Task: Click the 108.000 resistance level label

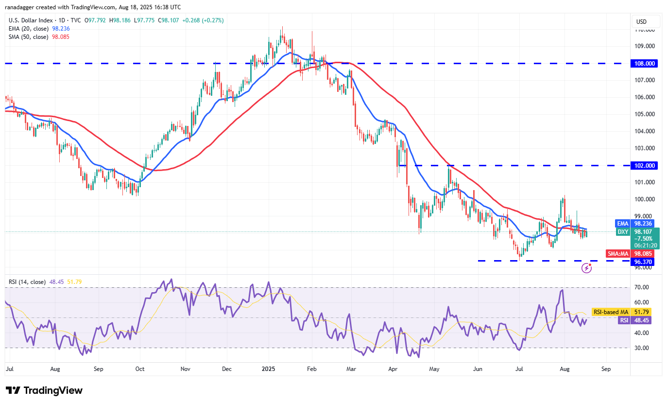Action: pyautogui.click(x=644, y=63)
